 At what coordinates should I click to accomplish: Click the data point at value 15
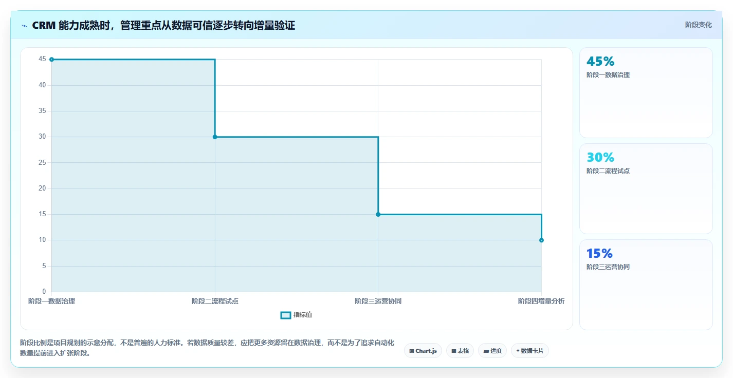point(378,214)
